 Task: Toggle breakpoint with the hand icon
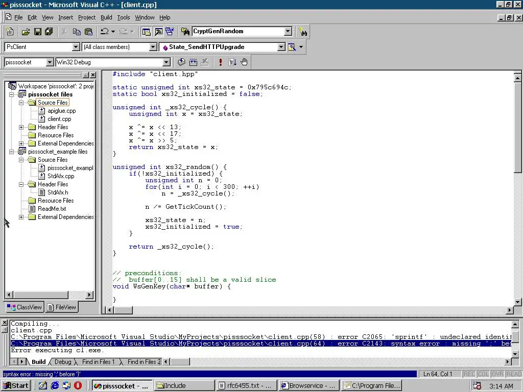244,62
